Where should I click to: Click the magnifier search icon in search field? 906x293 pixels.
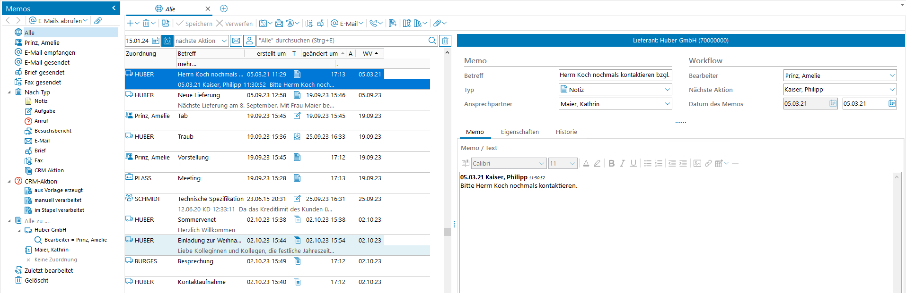click(x=432, y=41)
